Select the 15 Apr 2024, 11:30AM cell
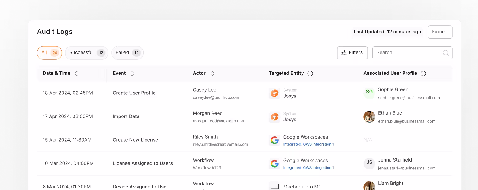 tap(67, 140)
